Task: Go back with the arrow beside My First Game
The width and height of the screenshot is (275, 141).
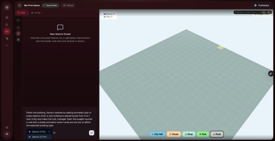Action: [x=20, y=5]
